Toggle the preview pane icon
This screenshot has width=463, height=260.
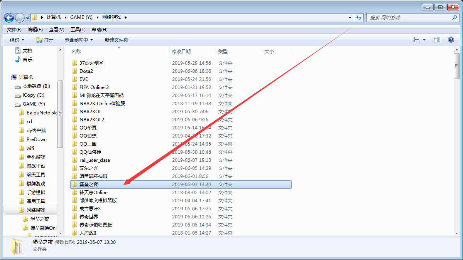pos(437,40)
